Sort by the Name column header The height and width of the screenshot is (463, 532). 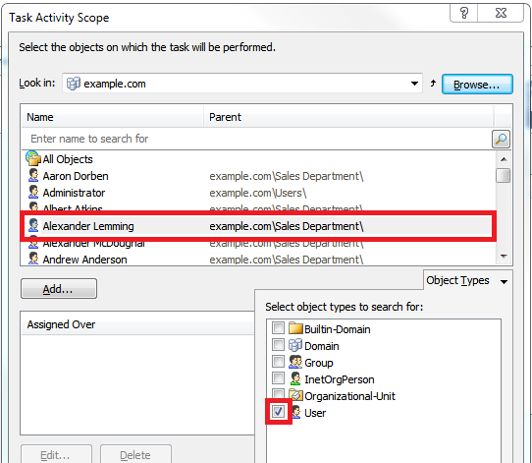[x=112, y=117]
